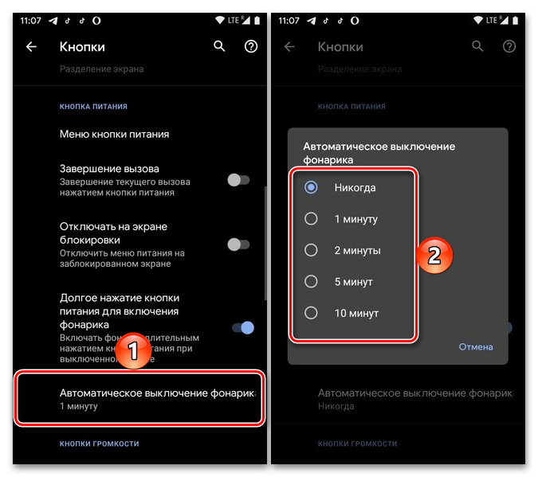Open Автоматическое выключение фонарика setting on left screen
538x477 pixels.
pos(139,399)
